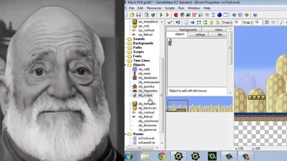Select the Backgrounds folder in resource tree

143,43
